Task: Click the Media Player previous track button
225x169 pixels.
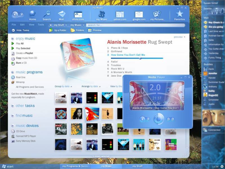Action: tap(142, 119)
